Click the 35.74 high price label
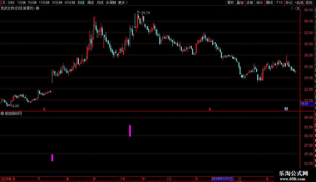Screen dimensions: 316x182 pyautogui.click(x=145, y=13)
